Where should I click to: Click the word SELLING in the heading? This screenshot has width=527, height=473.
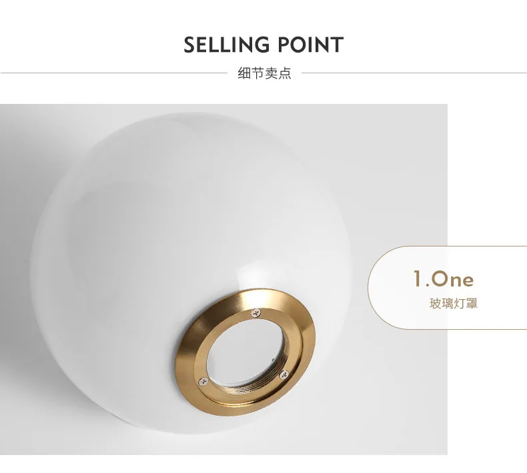coord(226,45)
